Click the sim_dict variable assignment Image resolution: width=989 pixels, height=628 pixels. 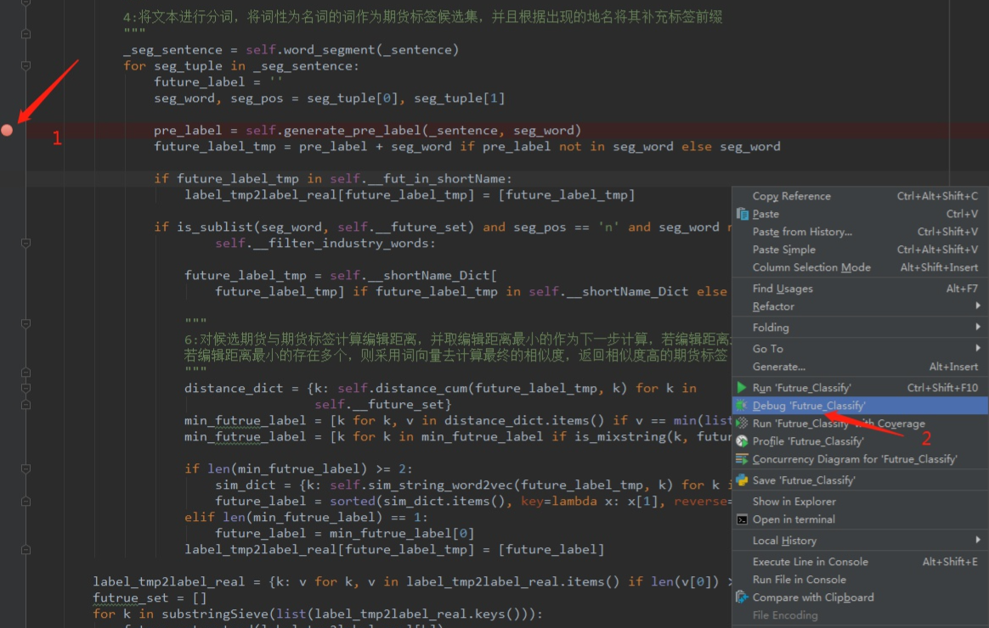[x=246, y=485]
